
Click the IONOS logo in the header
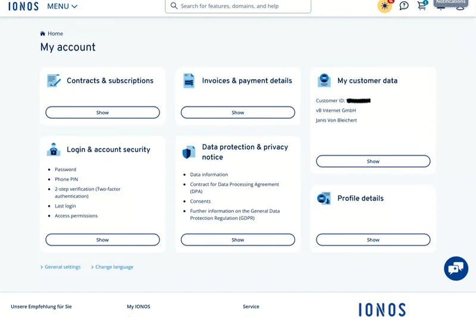tap(23, 6)
